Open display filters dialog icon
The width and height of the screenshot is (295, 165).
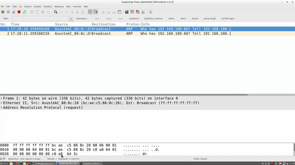coord(132,12)
